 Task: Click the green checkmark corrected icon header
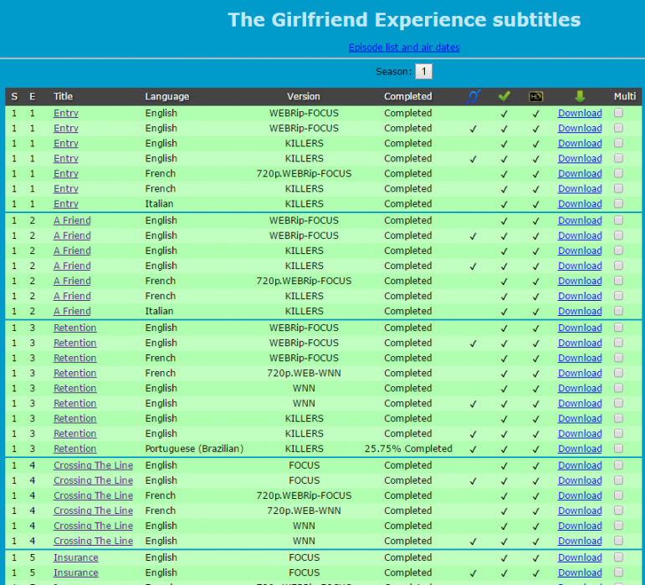click(x=504, y=96)
